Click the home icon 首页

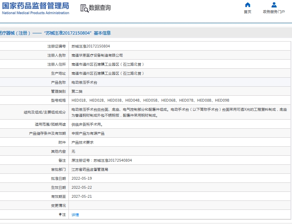pos(248,5)
